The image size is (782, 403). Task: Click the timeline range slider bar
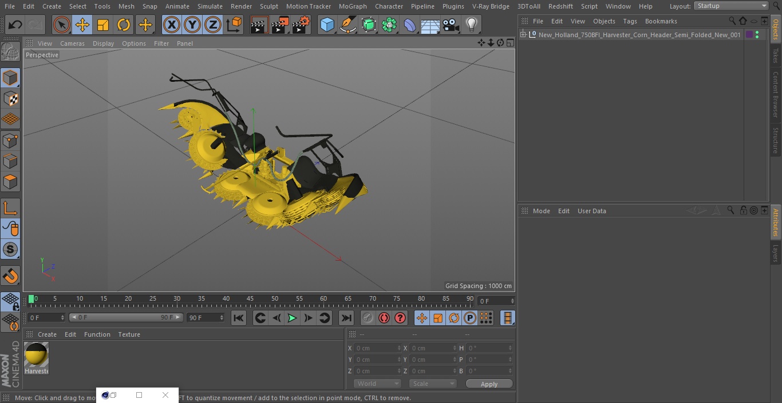click(x=126, y=317)
